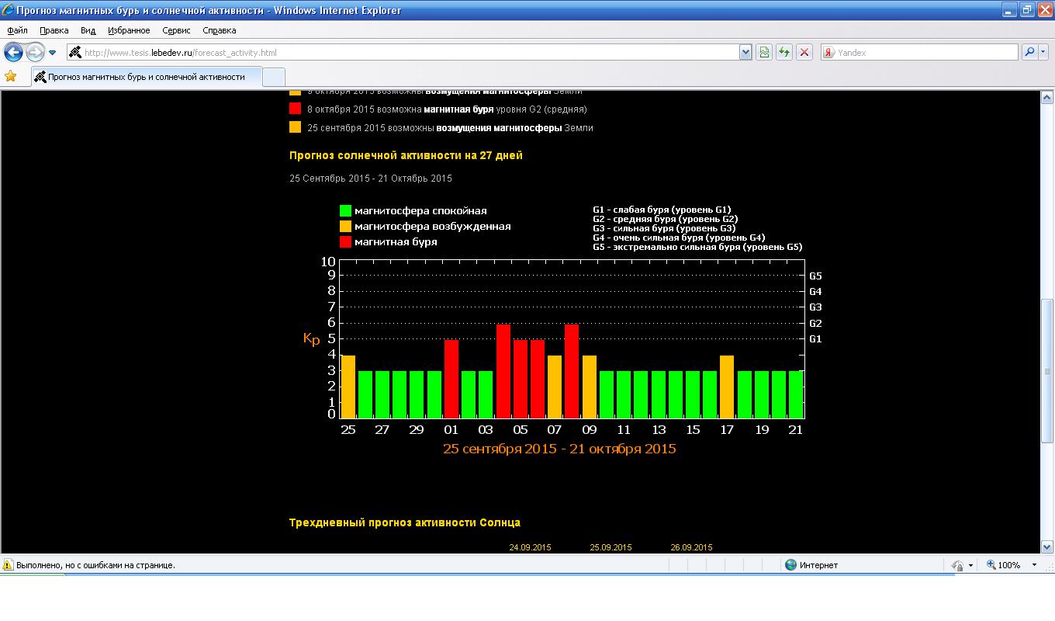Open the Файл menu

point(17,30)
